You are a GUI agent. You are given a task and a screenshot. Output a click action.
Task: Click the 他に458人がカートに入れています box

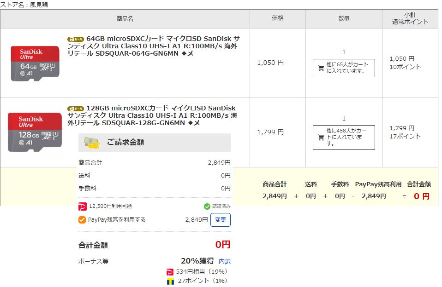[344, 138]
